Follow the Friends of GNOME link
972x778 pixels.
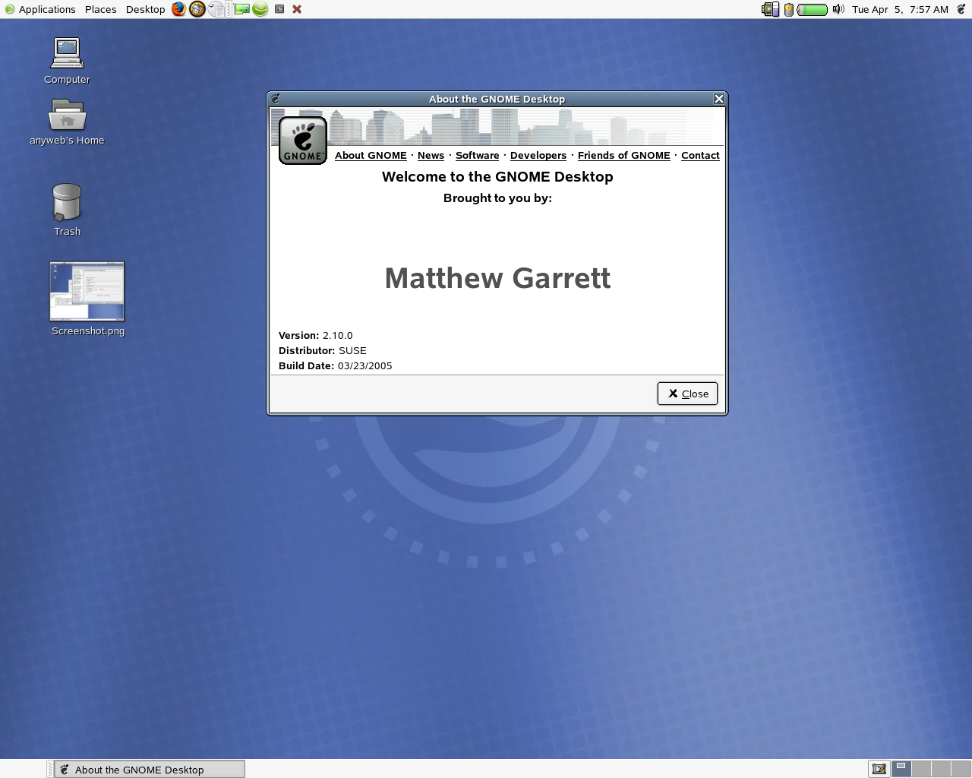tap(624, 155)
